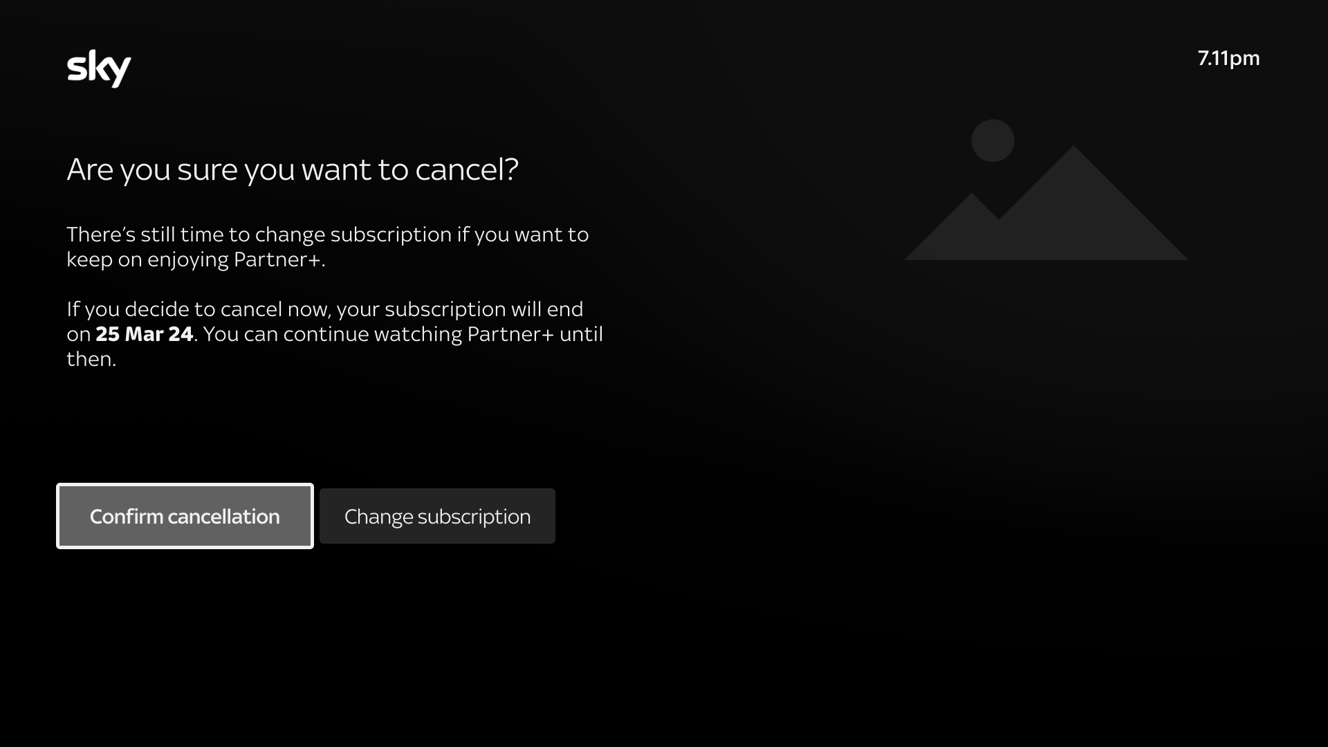1328x747 pixels.
Task: Select the Confirm cancellation button
Action: (x=185, y=516)
